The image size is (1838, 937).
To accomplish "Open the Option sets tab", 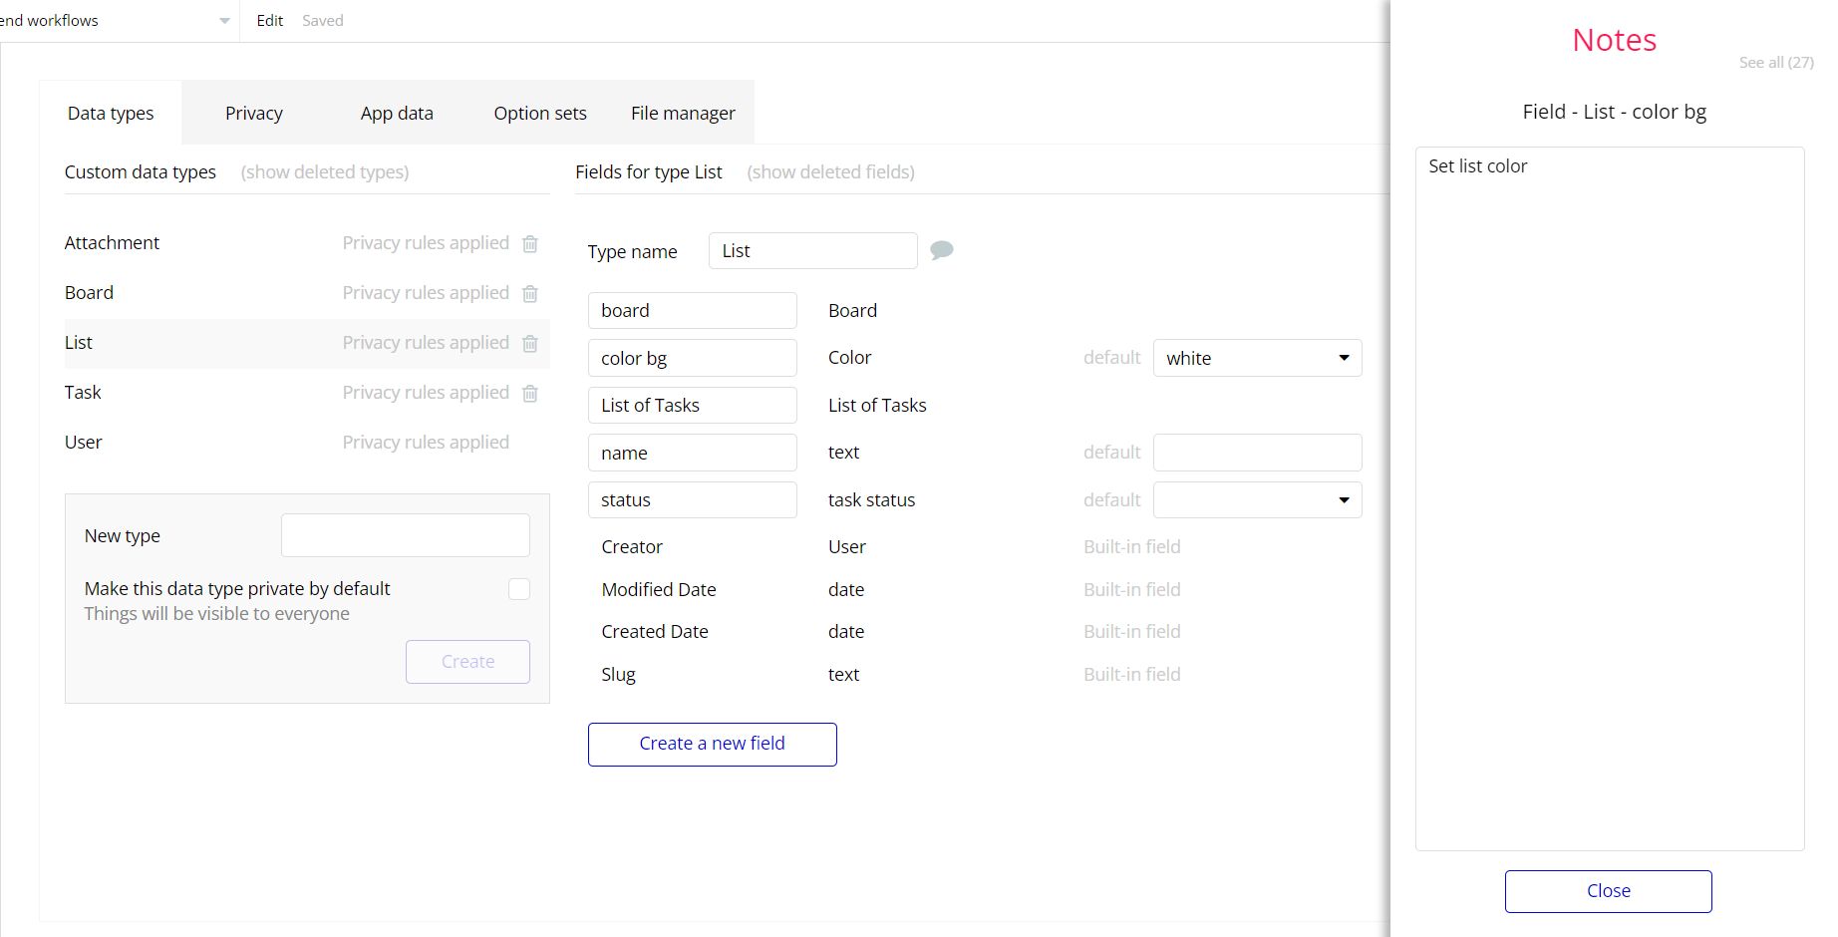I will (x=539, y=114).
